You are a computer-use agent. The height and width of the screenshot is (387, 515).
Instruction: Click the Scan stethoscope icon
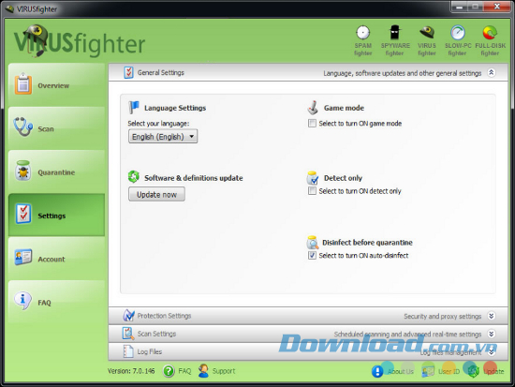coord(22,127)
